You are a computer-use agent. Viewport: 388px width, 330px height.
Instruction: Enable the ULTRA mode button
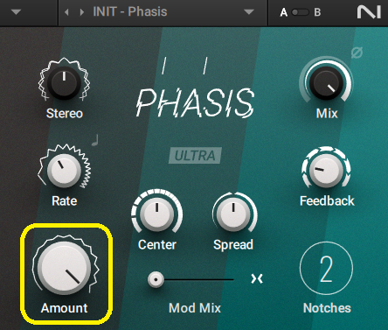coord(195,155)
